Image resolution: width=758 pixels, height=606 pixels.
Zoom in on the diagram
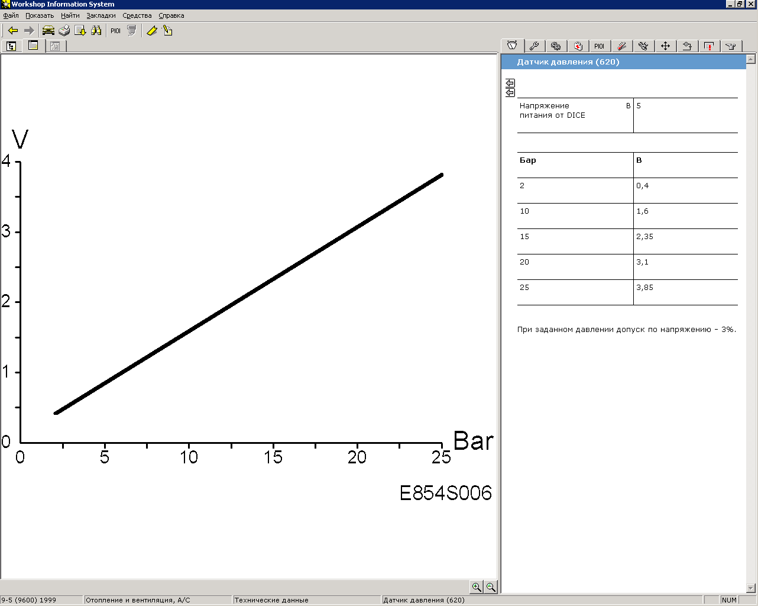click(x=477, y=587)
